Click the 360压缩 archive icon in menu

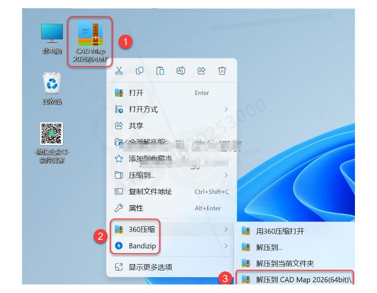(119, 230)
